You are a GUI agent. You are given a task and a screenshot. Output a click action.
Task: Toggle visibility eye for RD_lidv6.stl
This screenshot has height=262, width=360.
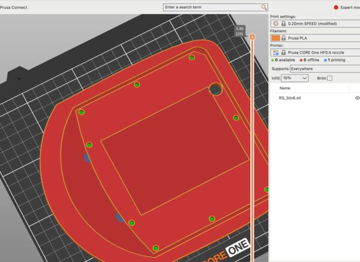pos(357,98)
